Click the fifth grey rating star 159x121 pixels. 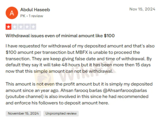[x=33, y=26]
